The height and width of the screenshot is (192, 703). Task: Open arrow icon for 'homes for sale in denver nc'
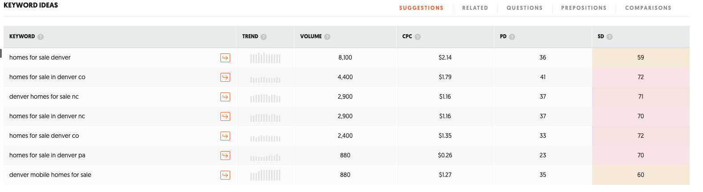225,116
